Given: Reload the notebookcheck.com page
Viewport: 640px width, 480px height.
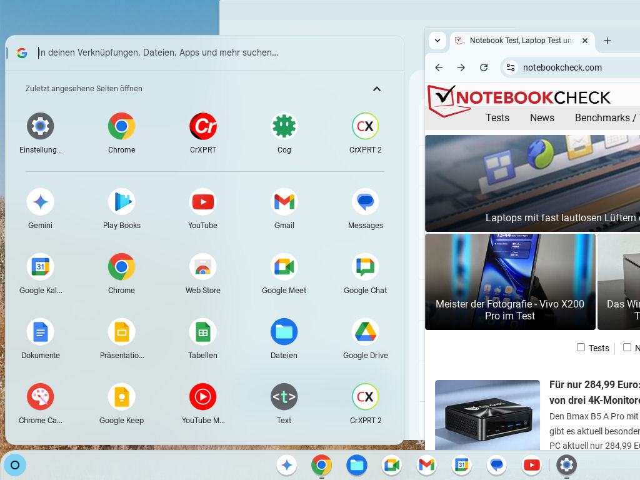Looking at the screenshot, I should click(x=484, y=67).
